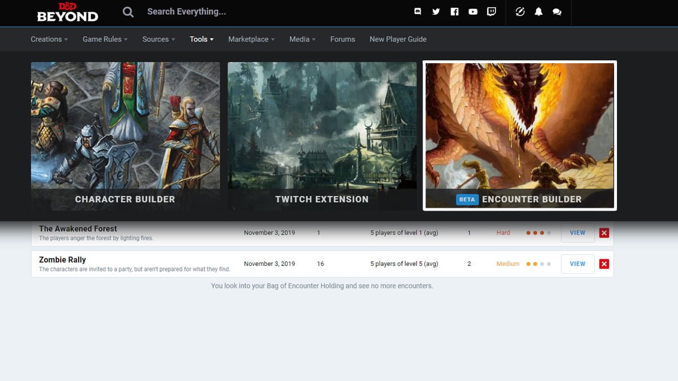This screenshot has height=381, width=678.
Task: Open the Facebook social link icon
Action: (454, 12)
